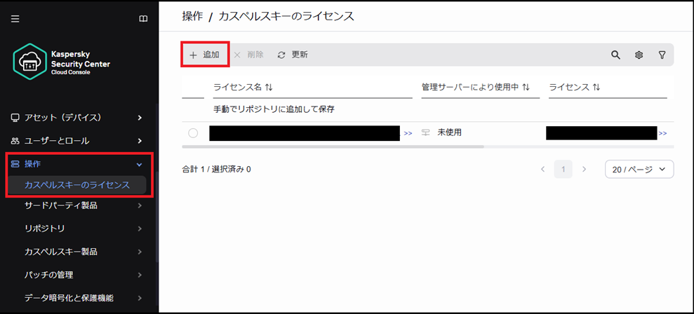Open column settings gear icon
Screen dimensions: 694x314
click(639, 55)
